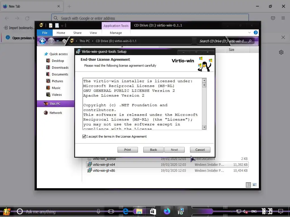This screenshot has height=217, width=290.
Task: Open customize quick access toolbar dropdown
Action: pos(62,25)
